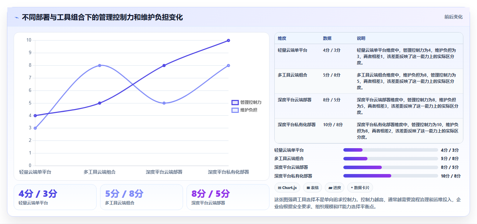Screen dimensions: 477x224
Task: Click the lightning icon beside the title
Action: (17, 17)
